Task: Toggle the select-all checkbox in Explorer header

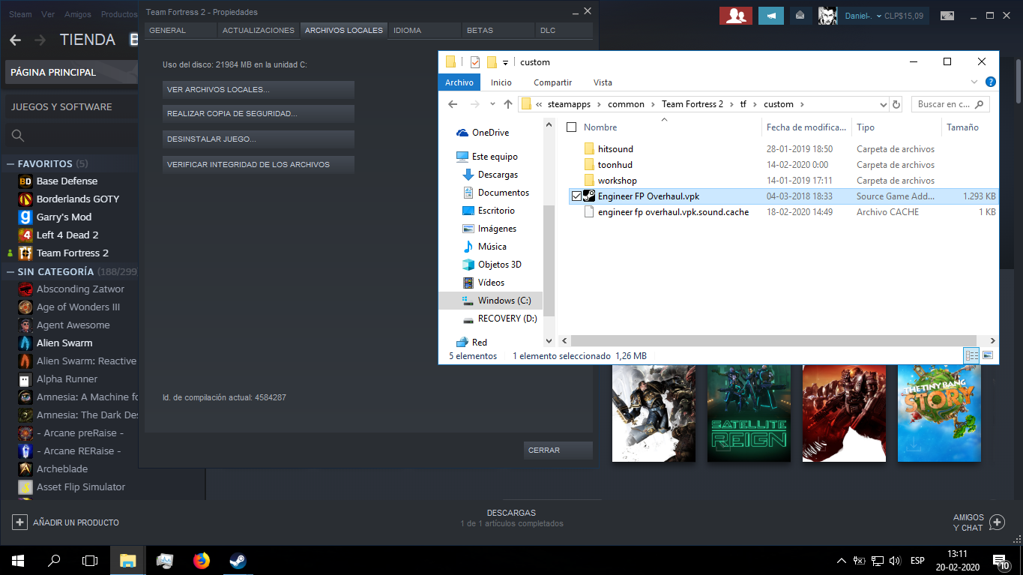Action: tap(572, 127)
